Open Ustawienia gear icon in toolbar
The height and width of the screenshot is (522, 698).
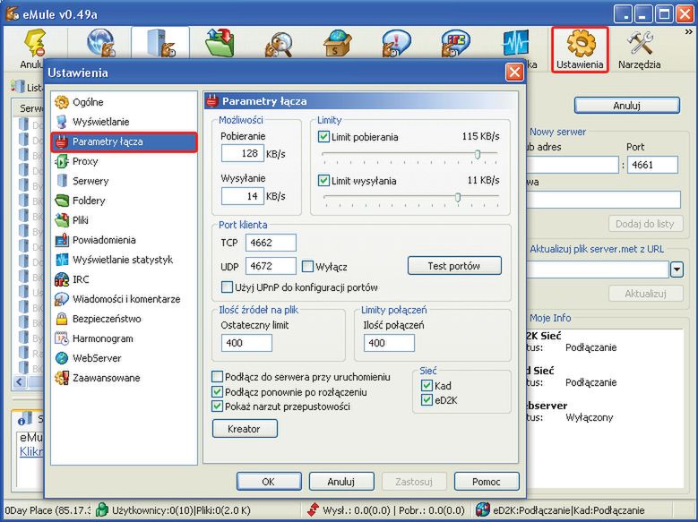tap(580, 49)
